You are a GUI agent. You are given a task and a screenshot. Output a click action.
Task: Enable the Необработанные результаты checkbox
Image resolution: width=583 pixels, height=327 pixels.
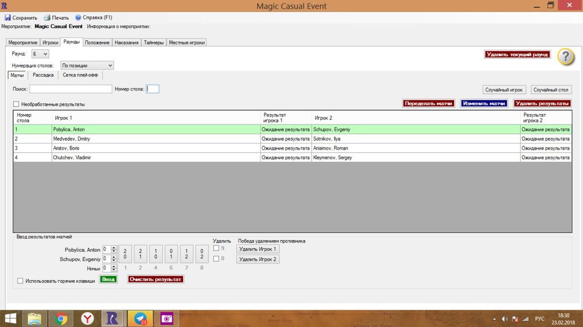16,104
